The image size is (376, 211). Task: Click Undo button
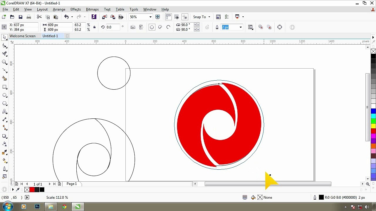click(x=66, y=17)
